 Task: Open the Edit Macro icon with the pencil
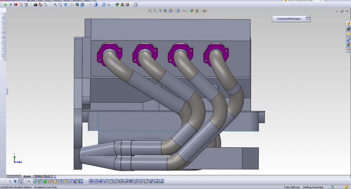[x=26, y=4]
